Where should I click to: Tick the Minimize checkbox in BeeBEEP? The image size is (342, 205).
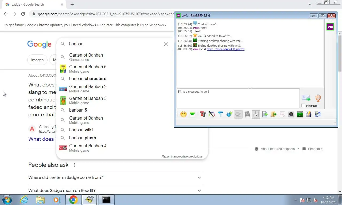tap(303, 106)
